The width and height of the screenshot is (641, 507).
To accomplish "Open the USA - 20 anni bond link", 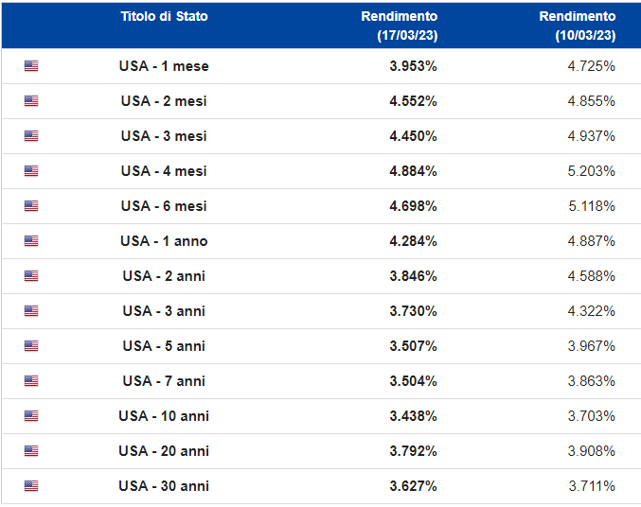I will pos(164,451).
